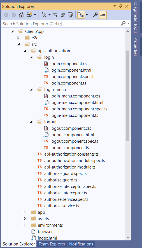Click the Auto Hide pin icon

click(x=120, y=6)
